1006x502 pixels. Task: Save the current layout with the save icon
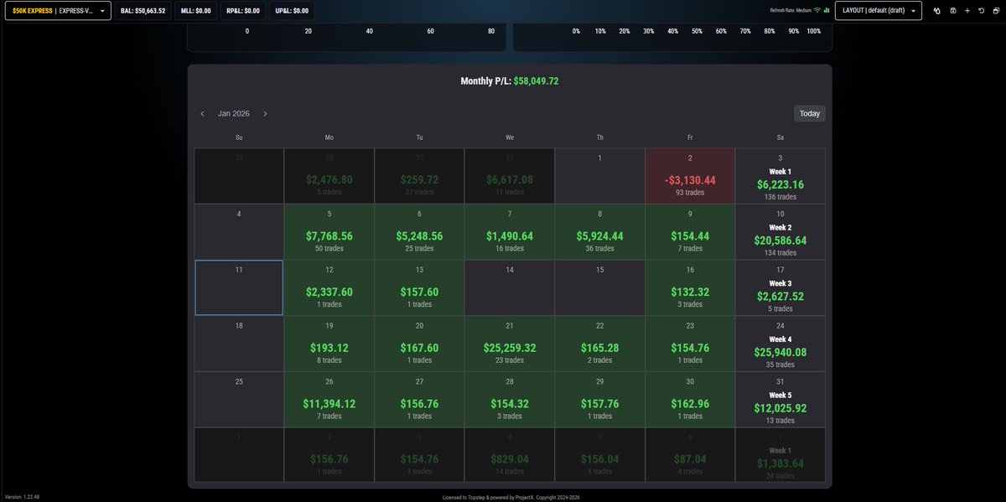click(x=953, y=10)
